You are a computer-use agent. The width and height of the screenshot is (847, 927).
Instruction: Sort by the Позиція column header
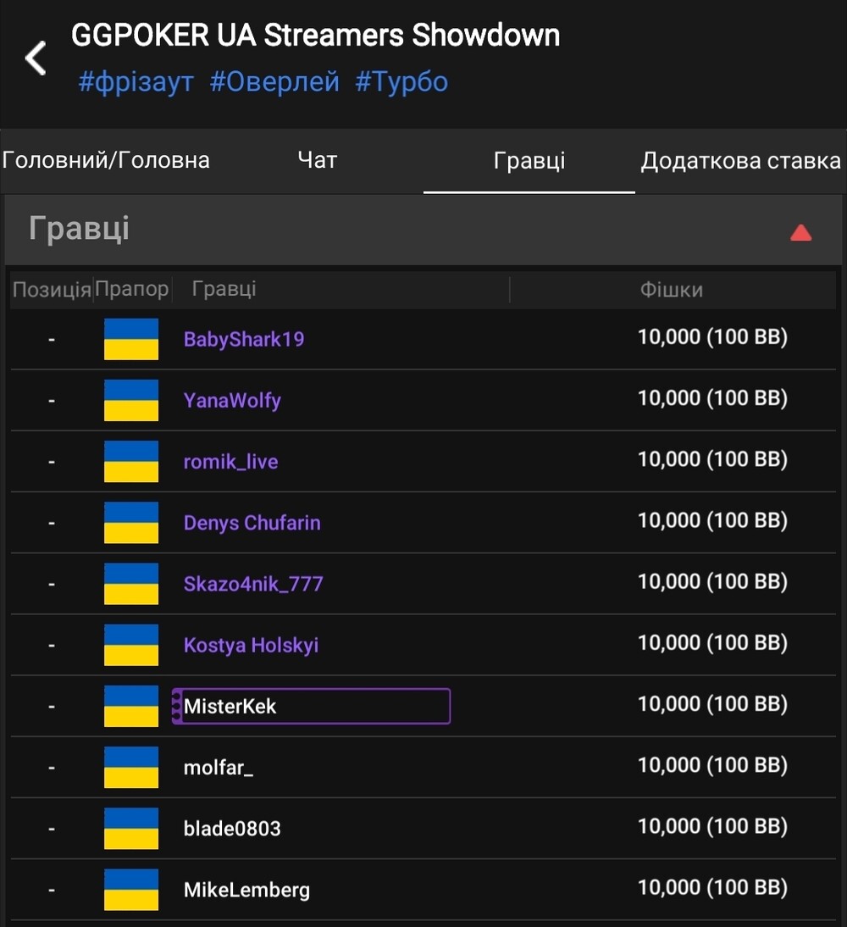coord(51,290)
